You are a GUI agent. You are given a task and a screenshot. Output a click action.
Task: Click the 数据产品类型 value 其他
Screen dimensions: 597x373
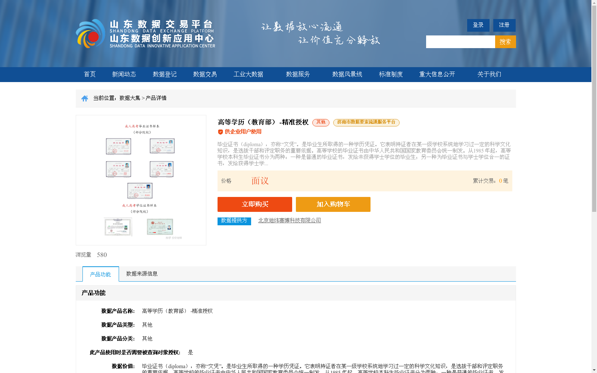pos(147,325)
